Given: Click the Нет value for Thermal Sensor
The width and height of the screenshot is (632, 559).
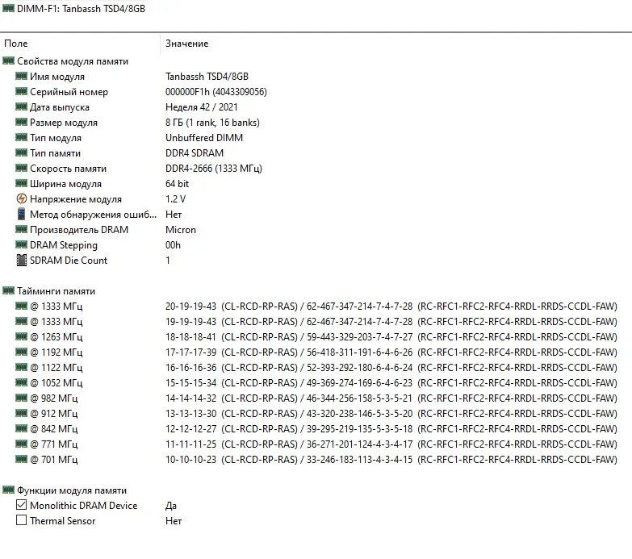Looking at the screenshot, I should (174, 521).
